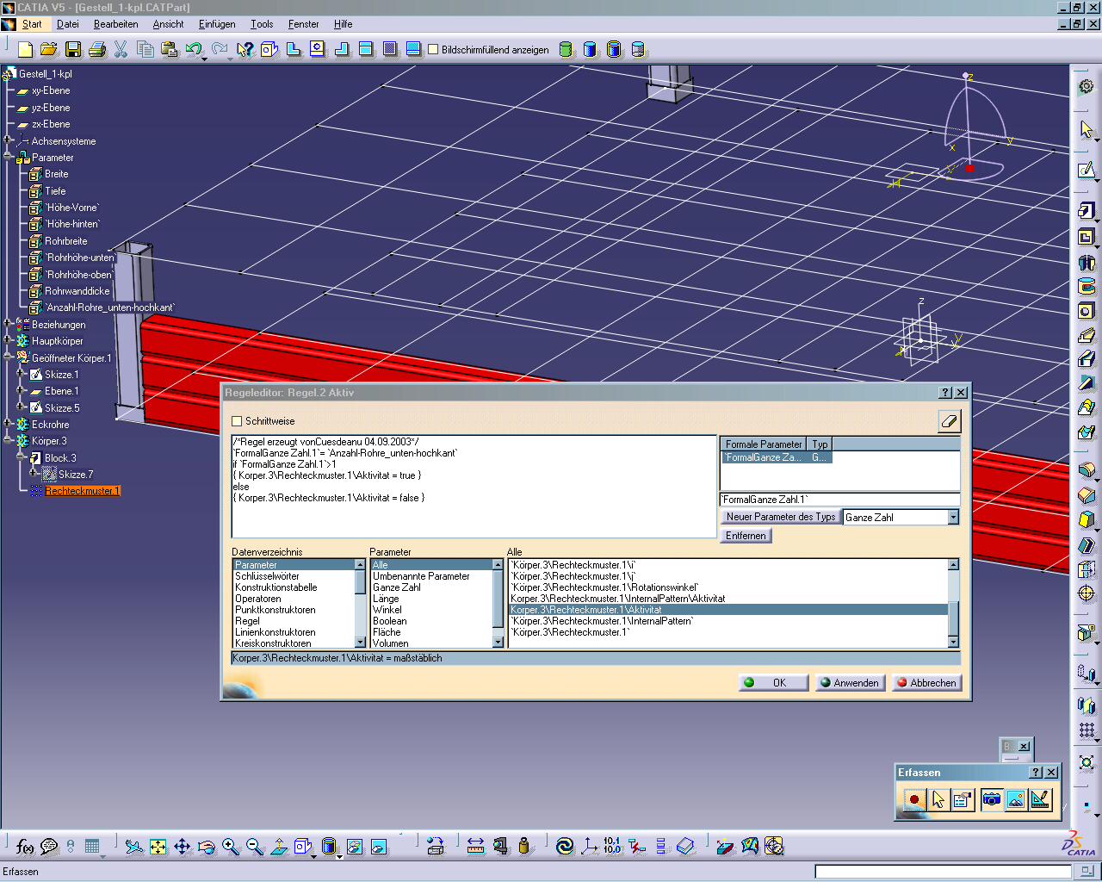
Task: Click the New document icon
Action: tap(25, 50)
